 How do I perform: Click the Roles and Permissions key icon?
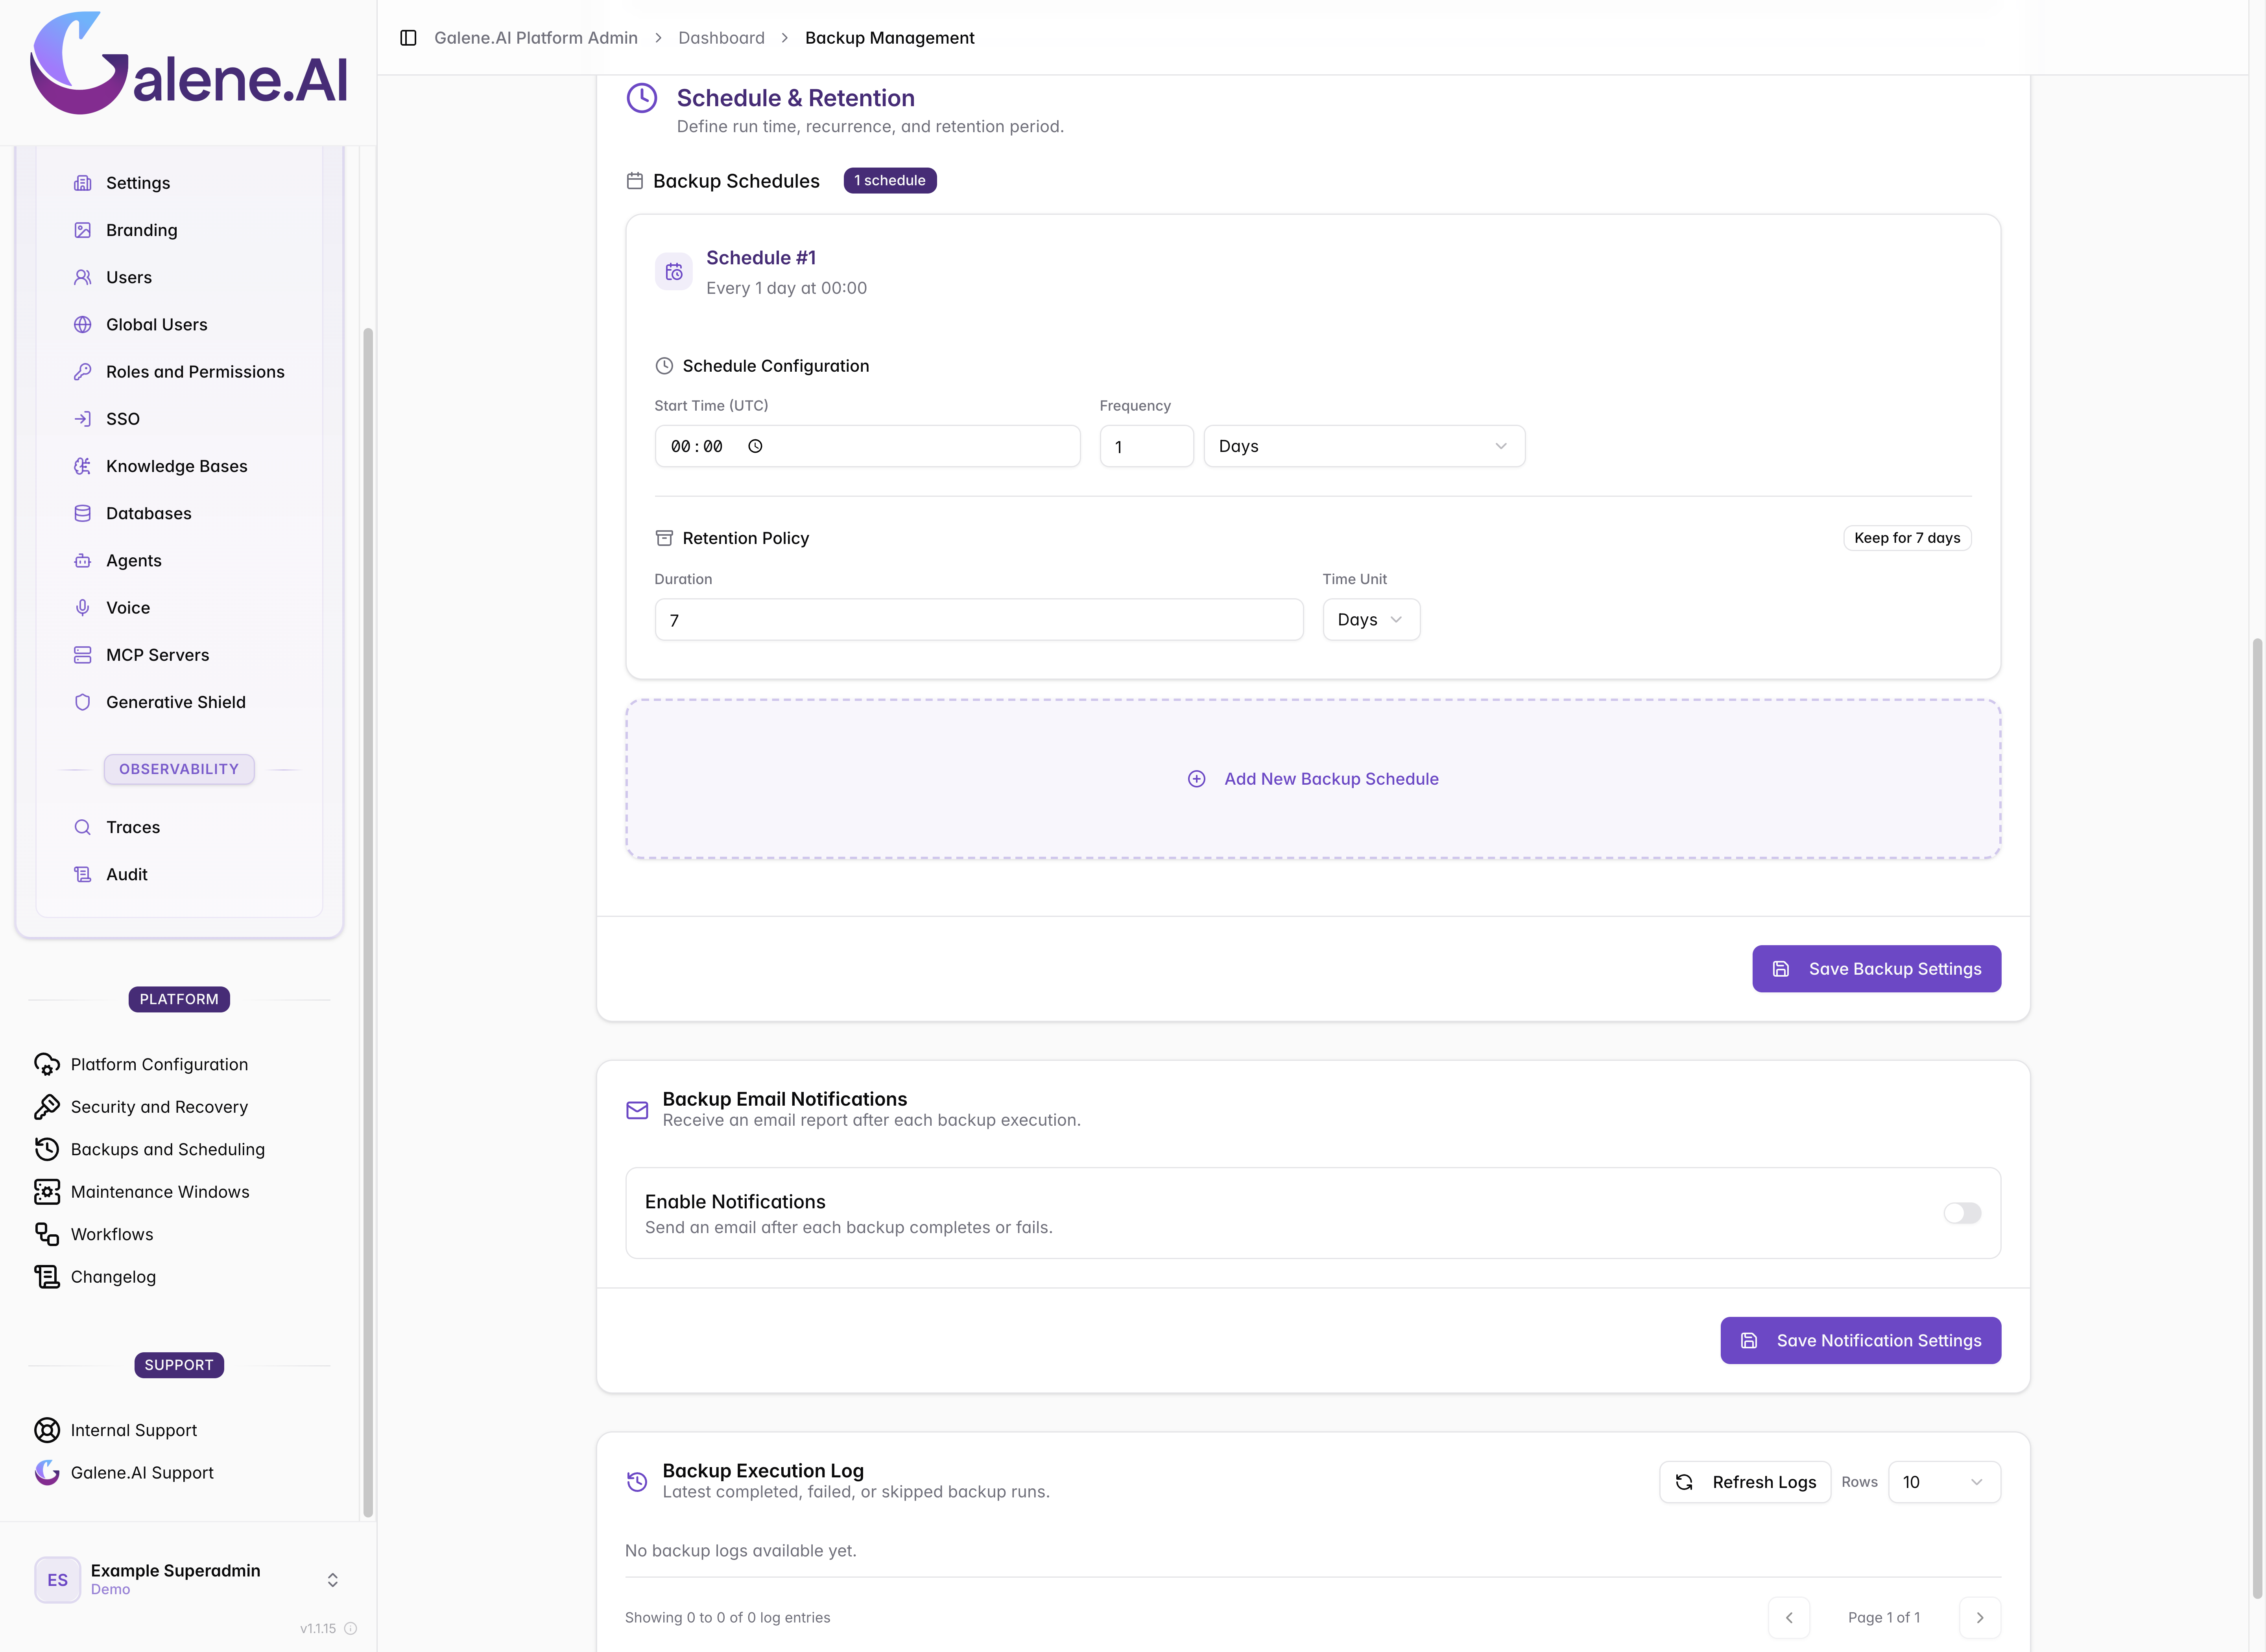pyautogui.click(x=83, y=372)
